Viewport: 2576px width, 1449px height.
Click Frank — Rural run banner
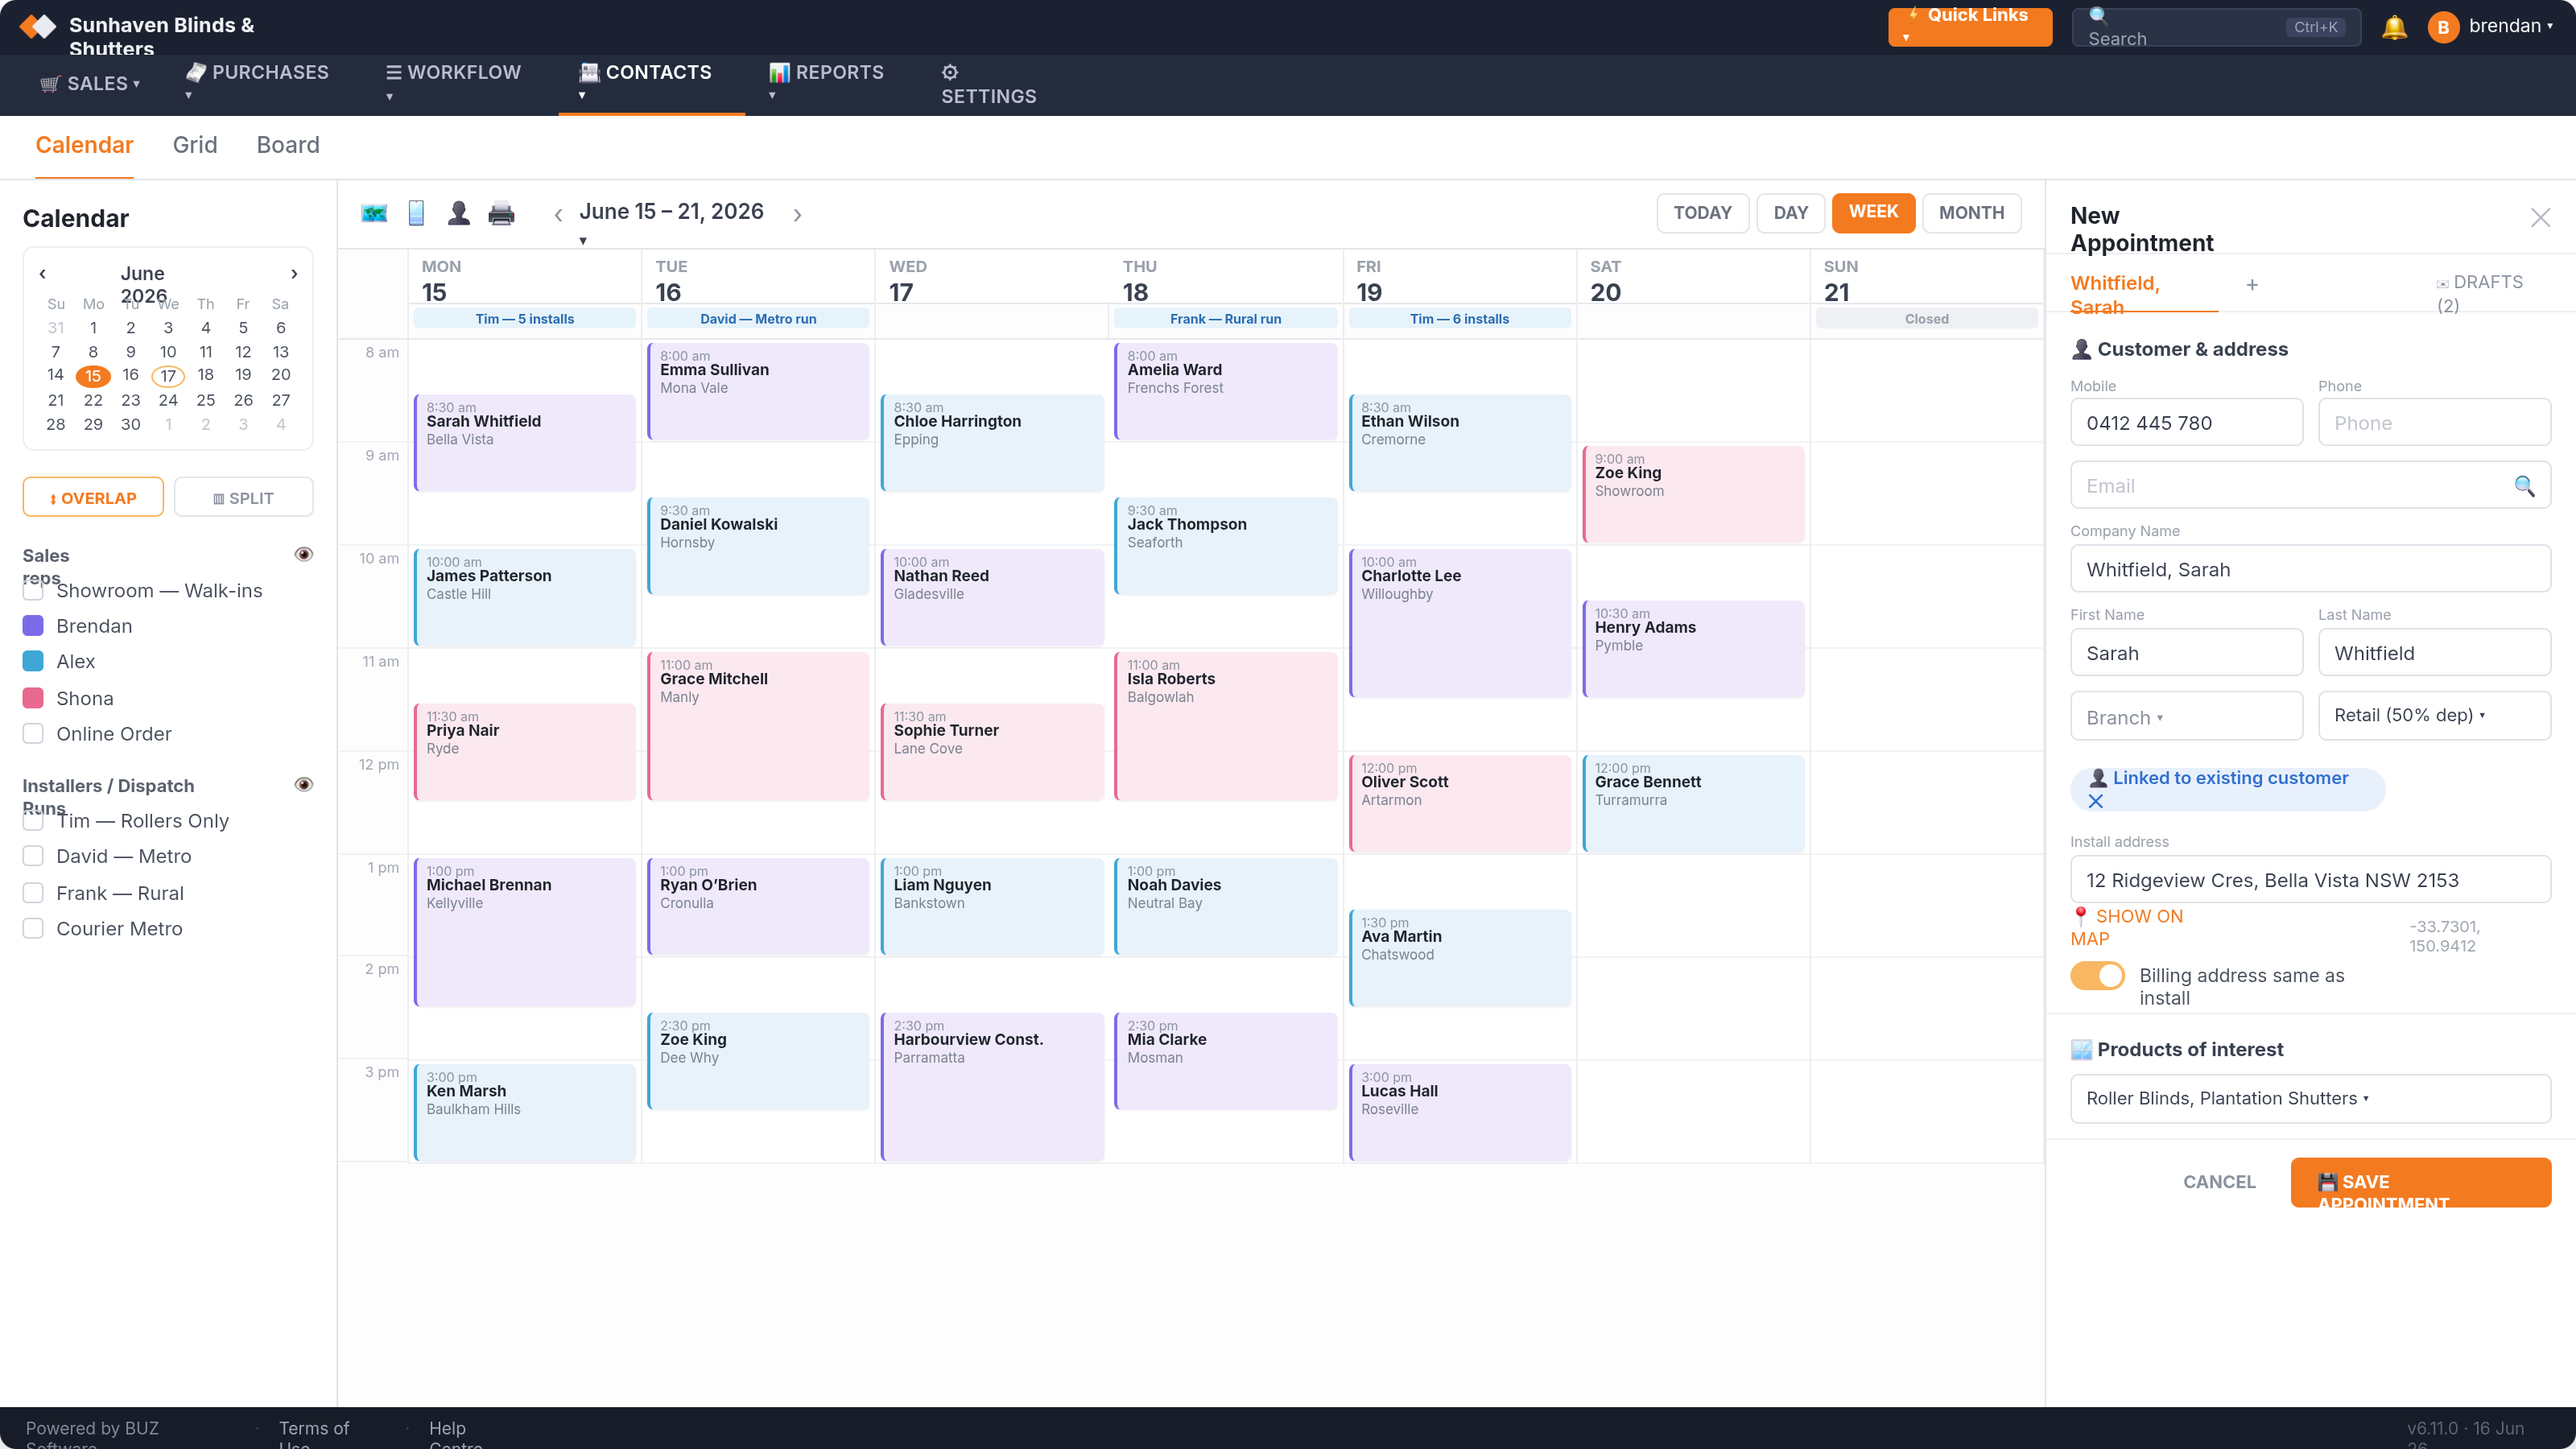point(1225,319)
